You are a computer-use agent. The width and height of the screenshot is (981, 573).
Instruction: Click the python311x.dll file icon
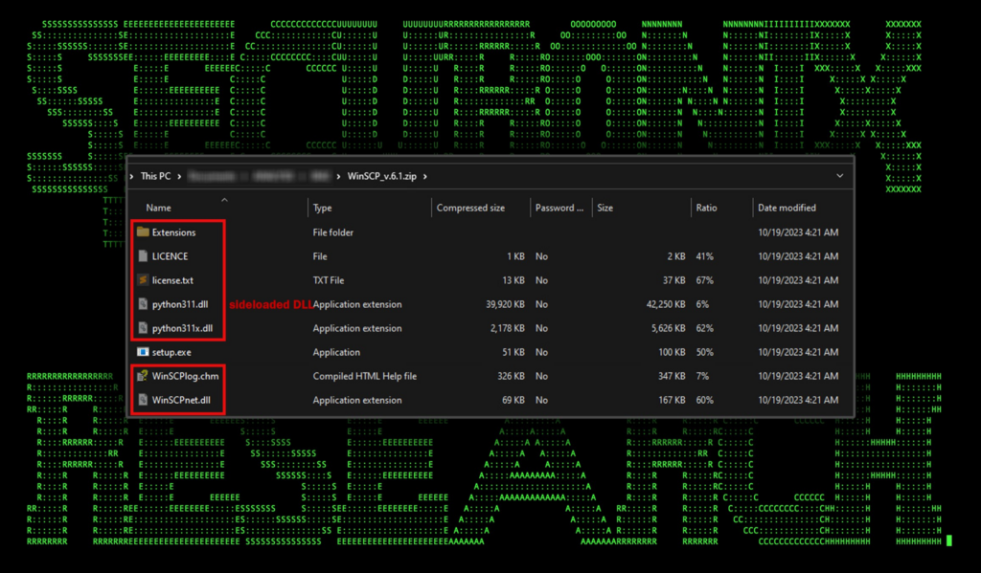point(143,328)
